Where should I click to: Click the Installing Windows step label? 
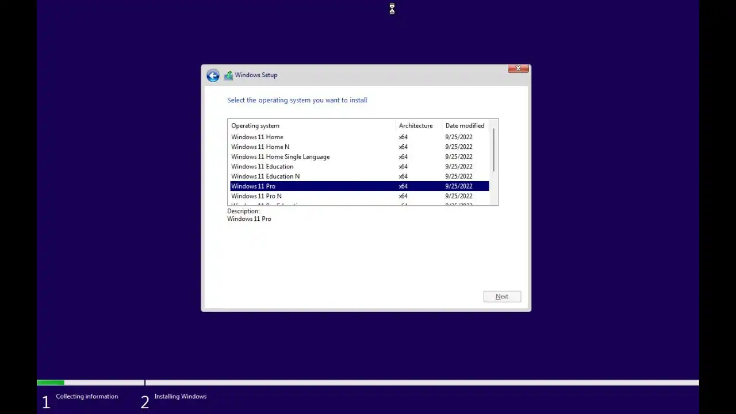click(x=181, y=396)
